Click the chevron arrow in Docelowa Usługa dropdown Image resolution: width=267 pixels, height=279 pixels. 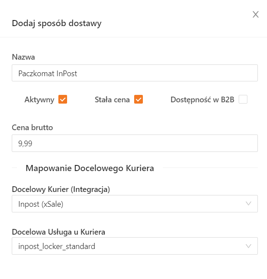click(x=249, y=246)
